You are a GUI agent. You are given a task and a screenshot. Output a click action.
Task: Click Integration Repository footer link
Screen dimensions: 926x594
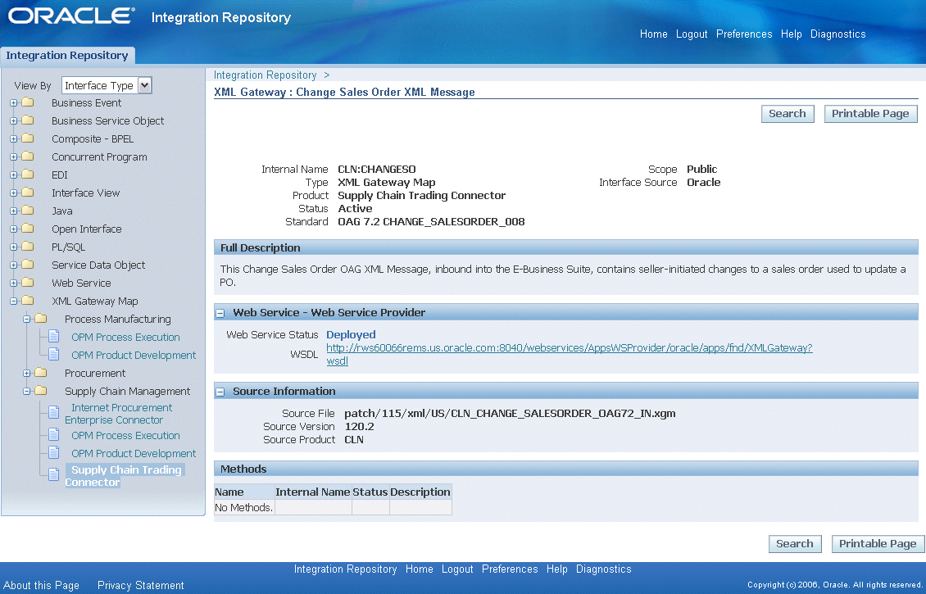346,569
